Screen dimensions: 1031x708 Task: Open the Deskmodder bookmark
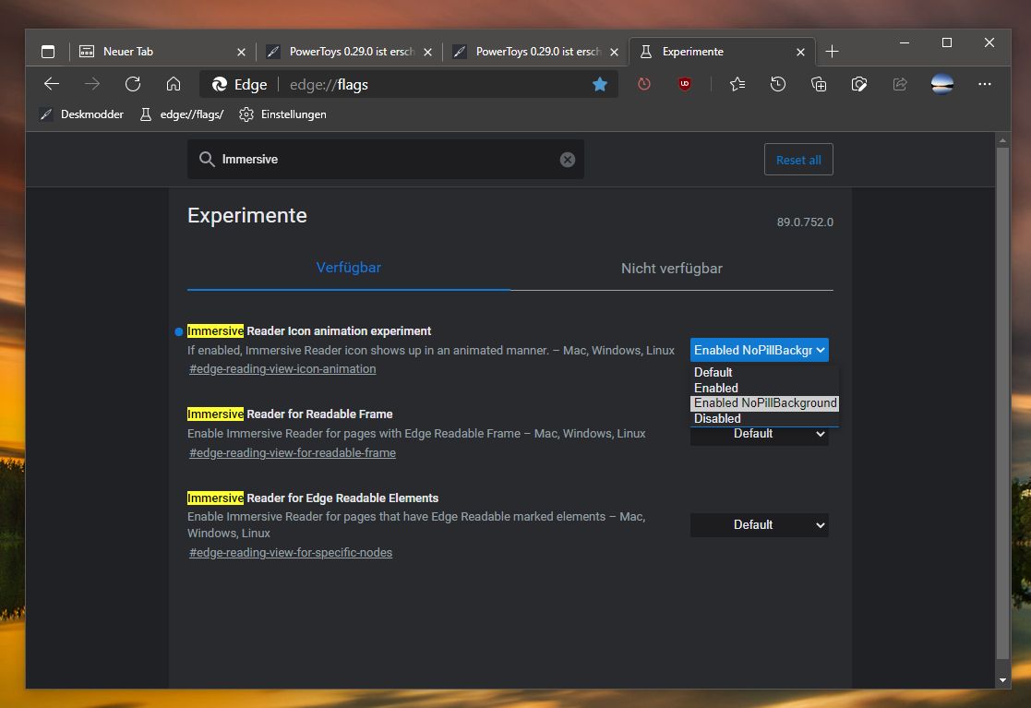coord(81,114)
